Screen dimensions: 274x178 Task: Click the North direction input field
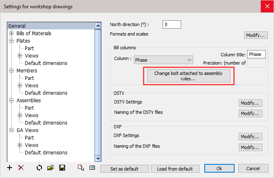(172, 24)
